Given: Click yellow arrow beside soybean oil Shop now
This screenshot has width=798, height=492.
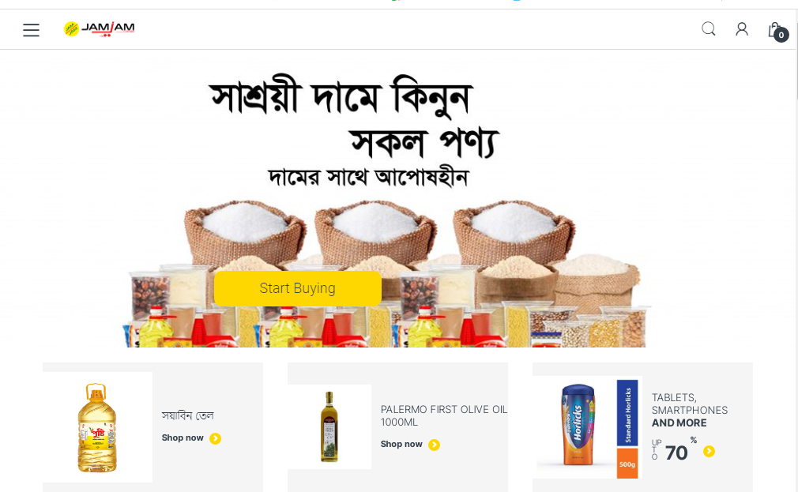Looking at the screenshot, I should [215, 438].
